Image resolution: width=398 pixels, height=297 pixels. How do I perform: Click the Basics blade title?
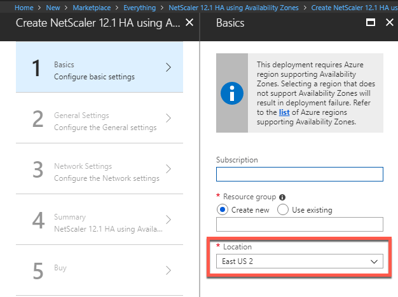230,23
